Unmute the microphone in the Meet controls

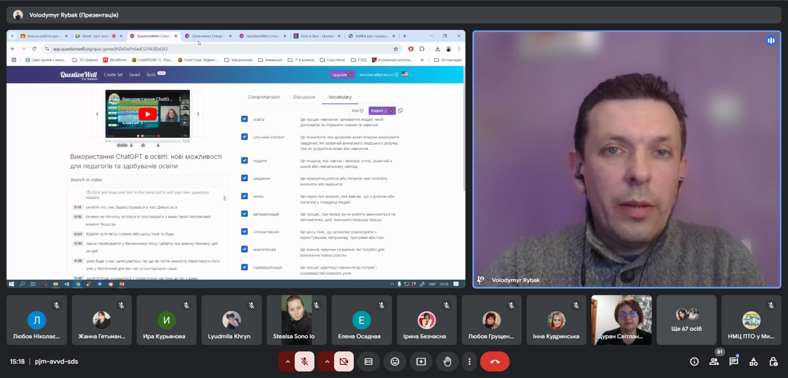coord(304,362)
